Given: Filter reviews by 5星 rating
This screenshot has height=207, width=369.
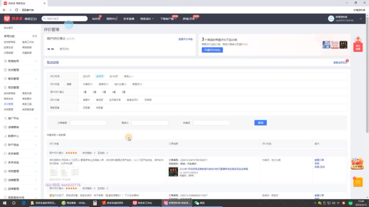Looking at the screenshot, I should click(123, 92).
